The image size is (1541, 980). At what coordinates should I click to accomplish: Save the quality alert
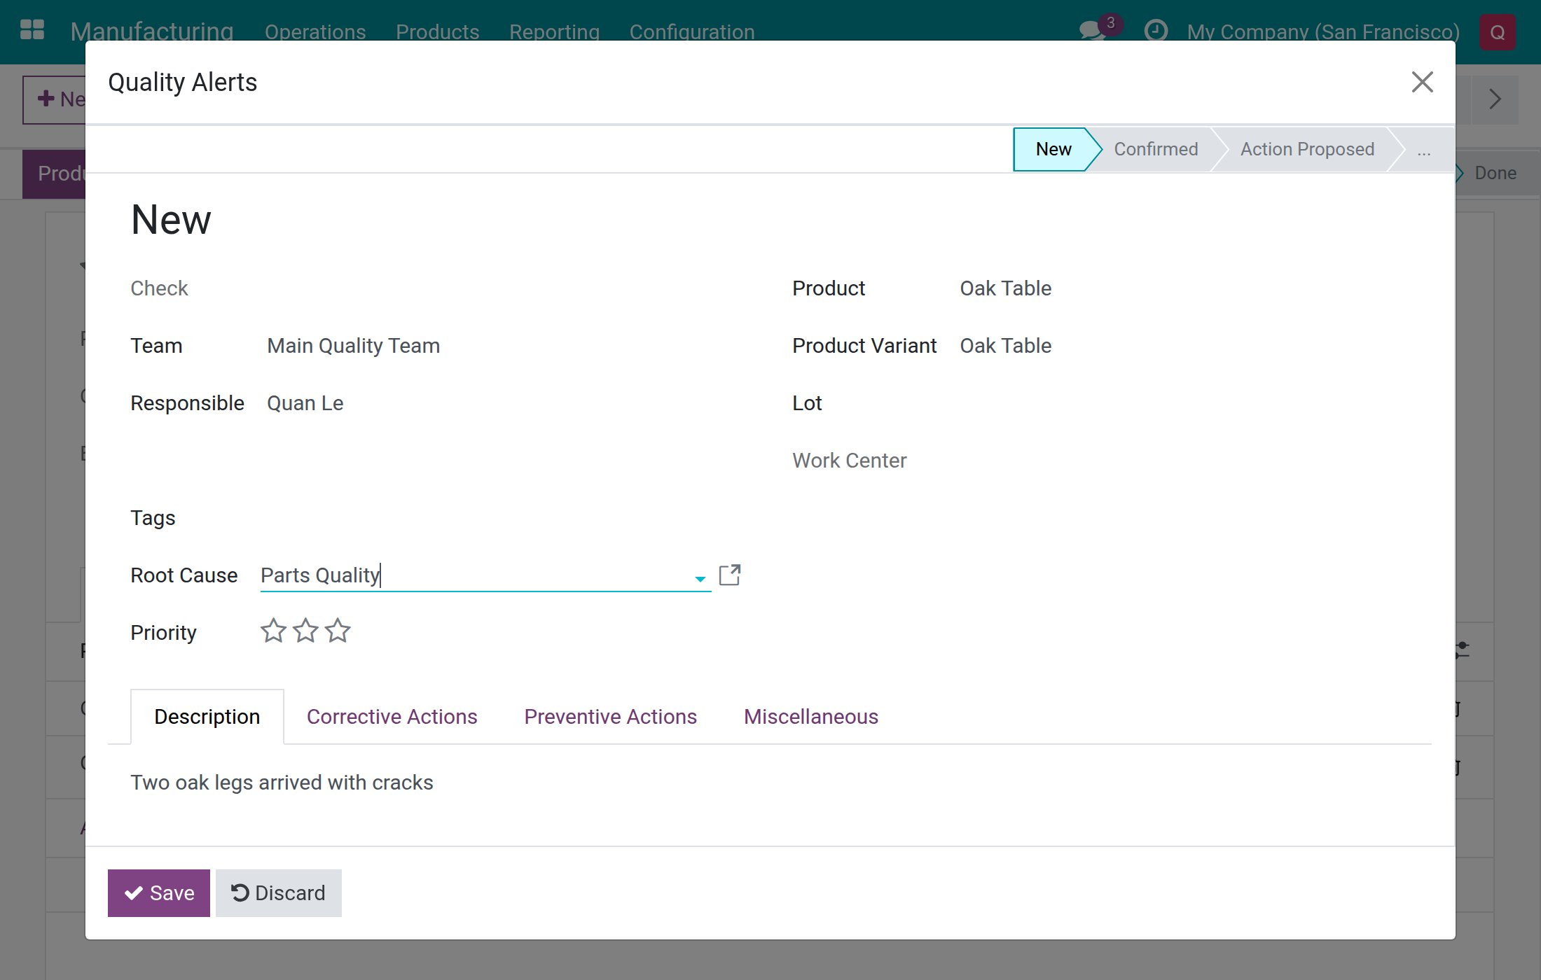click(159, 893)
